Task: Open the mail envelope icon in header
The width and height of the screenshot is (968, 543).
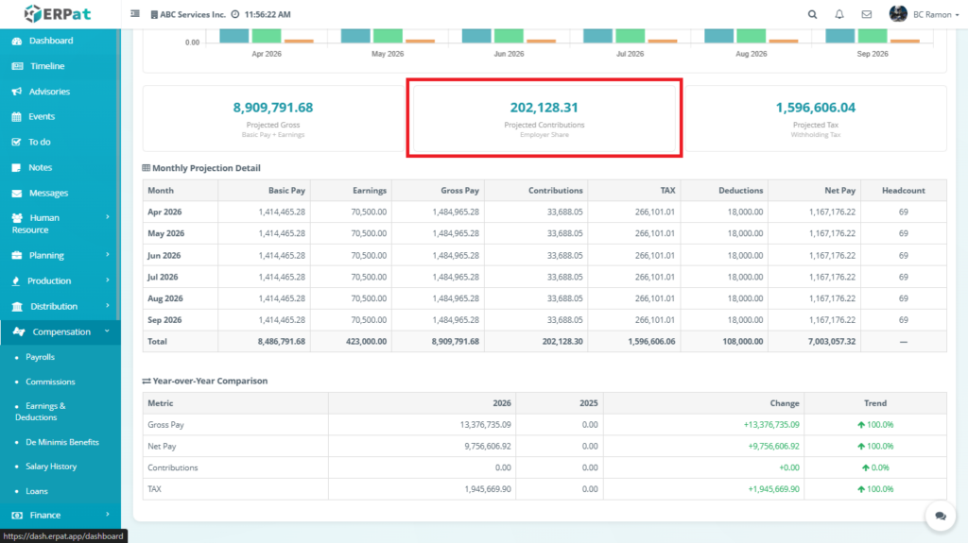Action: 867,14
